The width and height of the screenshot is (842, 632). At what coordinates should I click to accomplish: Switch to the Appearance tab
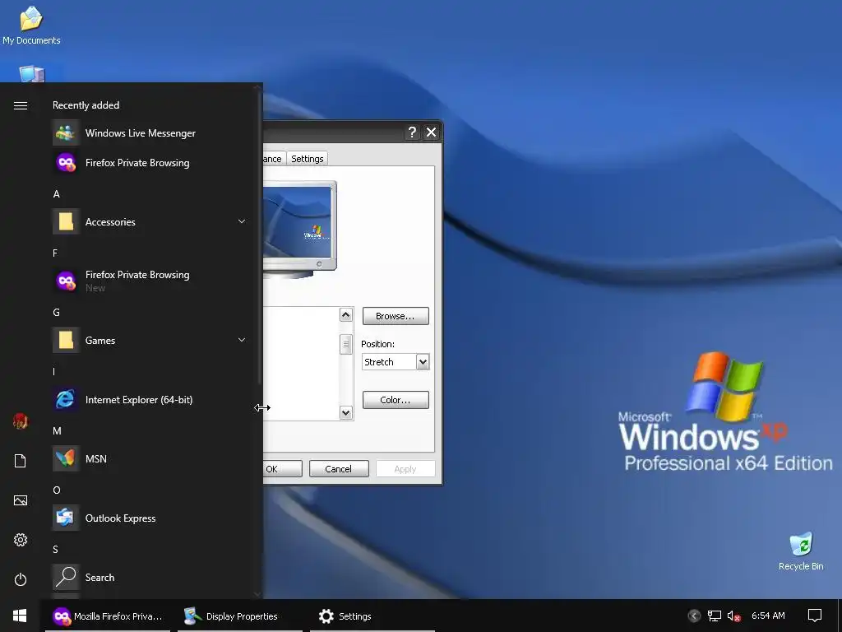click(273, 159)
